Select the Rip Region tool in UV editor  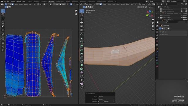coord(3,39)
